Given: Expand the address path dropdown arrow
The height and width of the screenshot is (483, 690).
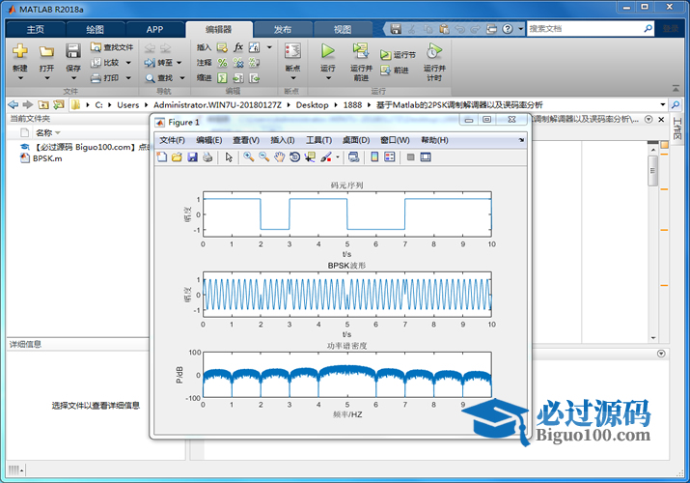Looking at the screenshot, I should 663,104.
